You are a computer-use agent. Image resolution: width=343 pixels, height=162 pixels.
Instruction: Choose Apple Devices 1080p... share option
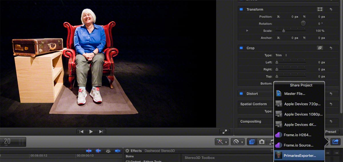point(299,114)
